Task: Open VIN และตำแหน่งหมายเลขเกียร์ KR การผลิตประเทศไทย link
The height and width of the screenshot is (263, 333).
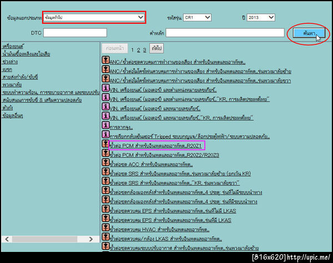Action: [x=190, y=99]
